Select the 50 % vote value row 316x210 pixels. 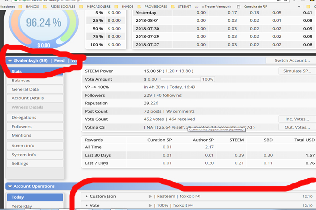click(106, 29)
